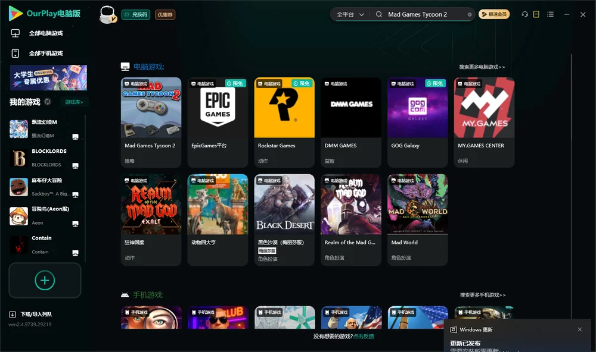Open the 全平台 platform dropdown
596x352 pixels.
[350, 14]
